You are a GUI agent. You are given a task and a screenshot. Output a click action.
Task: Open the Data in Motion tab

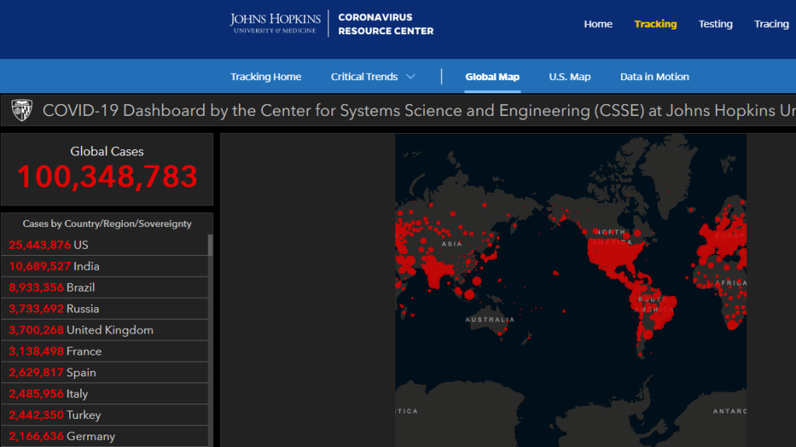(x=654, y=77)
